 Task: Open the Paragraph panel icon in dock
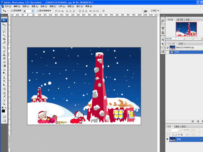pos(163,44)
